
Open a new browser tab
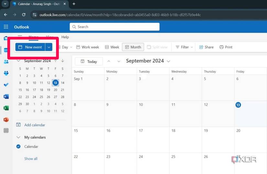pos(74,4)
